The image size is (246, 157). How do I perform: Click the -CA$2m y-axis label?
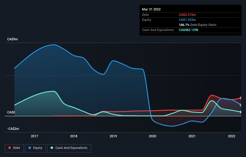tap(13, 129)
